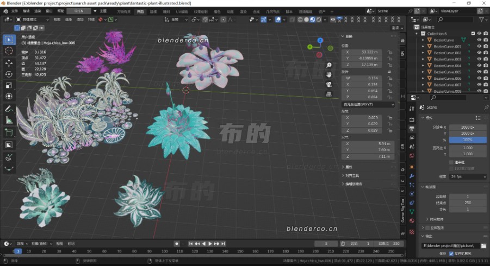Open Render properties tab (camera back icon)
Image resolution: width=490 pixels, height=266 pixels.
[412, 120]
